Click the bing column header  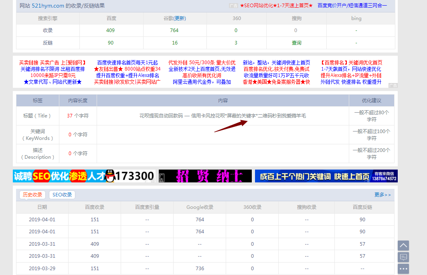(356, 18)
